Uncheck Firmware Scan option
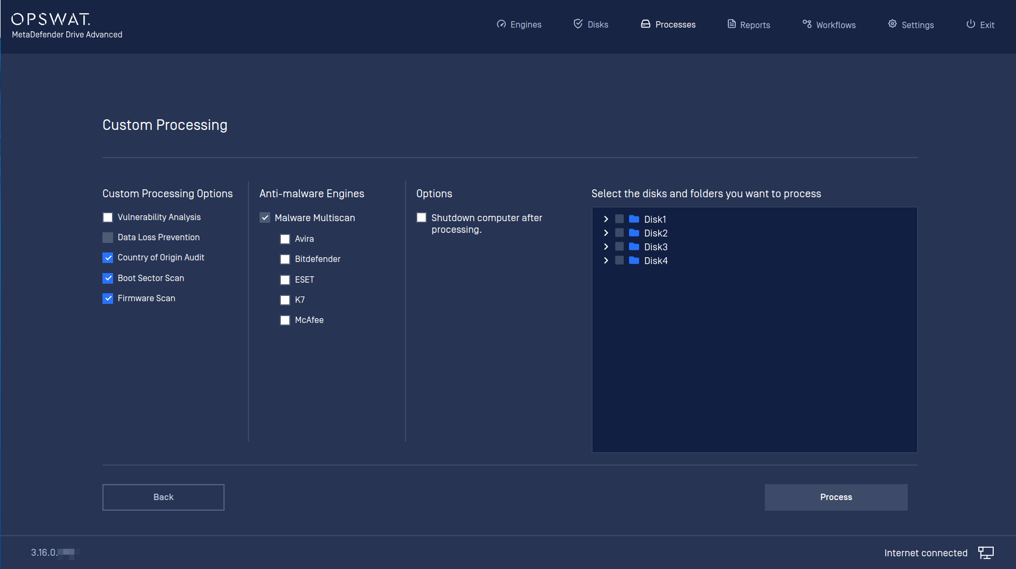 [108, 299]
